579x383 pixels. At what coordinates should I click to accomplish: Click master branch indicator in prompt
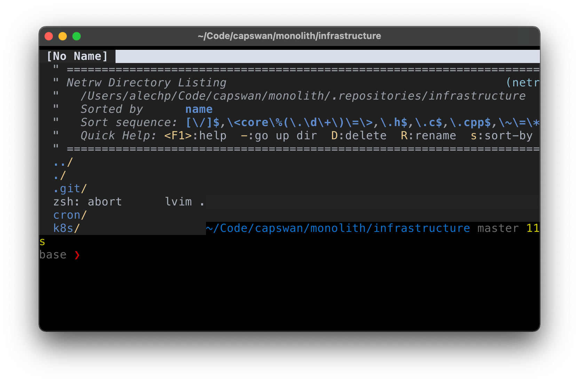click(x=498, y=228)
